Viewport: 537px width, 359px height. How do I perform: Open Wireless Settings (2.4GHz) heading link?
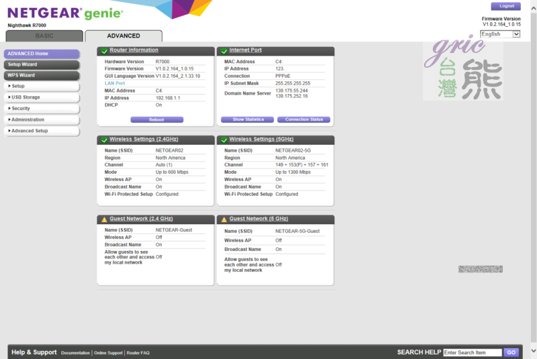pyautogui.click(x=144, y=140)
